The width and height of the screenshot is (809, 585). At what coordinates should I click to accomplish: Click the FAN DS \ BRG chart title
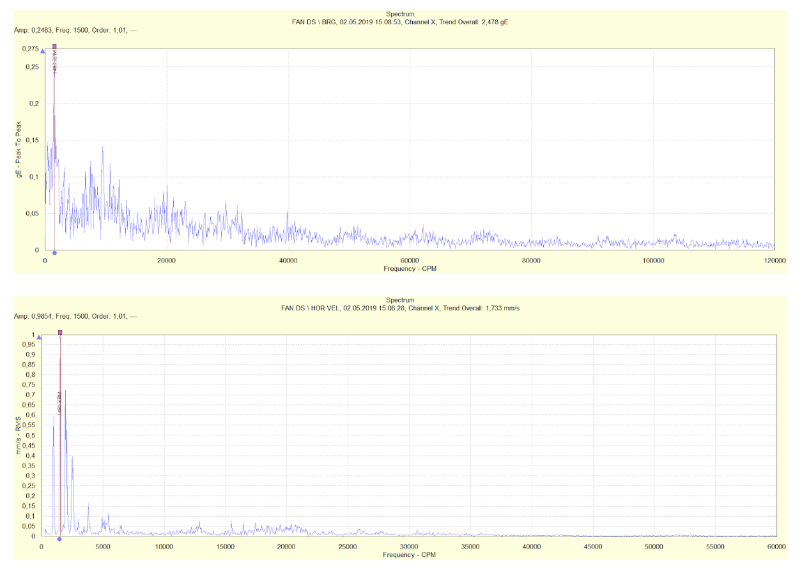click(x=400, y=22)
